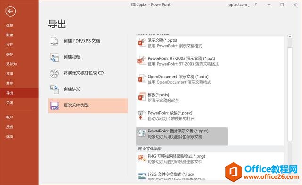
Task: Click the 创建讲义 handout icon
Action: tap(54, 89)
